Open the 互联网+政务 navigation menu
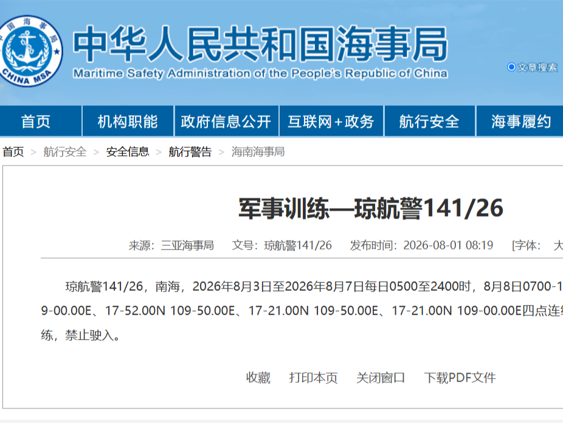563x423 pixels. [331, 122]
